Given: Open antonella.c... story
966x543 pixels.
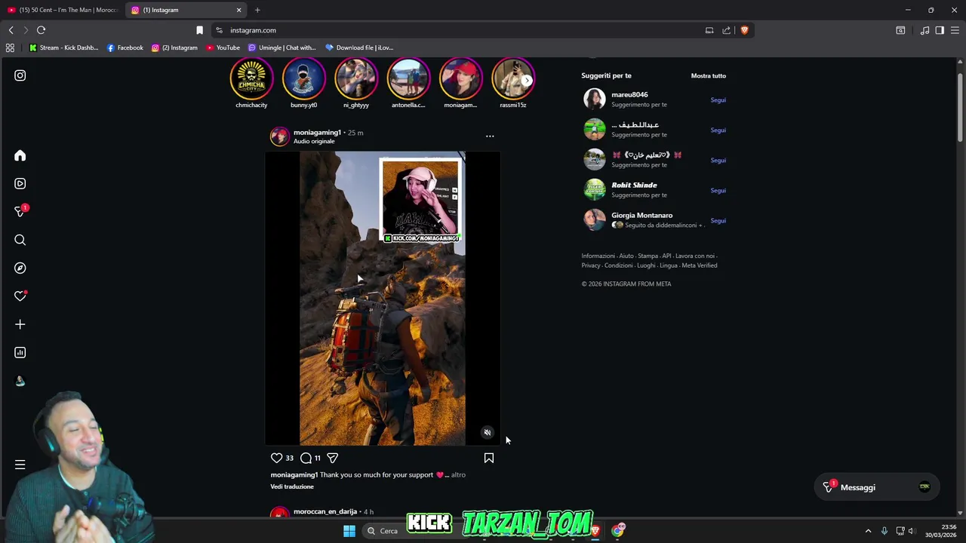Looking at the screenshot, I should (408, 79).
